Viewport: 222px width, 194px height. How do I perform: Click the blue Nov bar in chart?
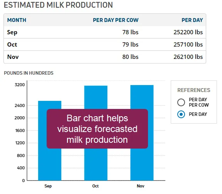coord(142,164)
